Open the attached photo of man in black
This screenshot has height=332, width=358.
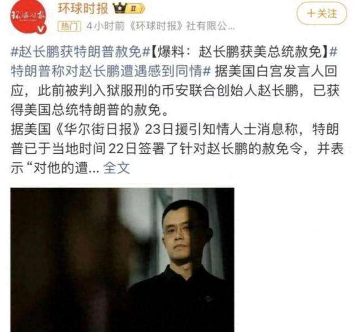coord(122,260)
